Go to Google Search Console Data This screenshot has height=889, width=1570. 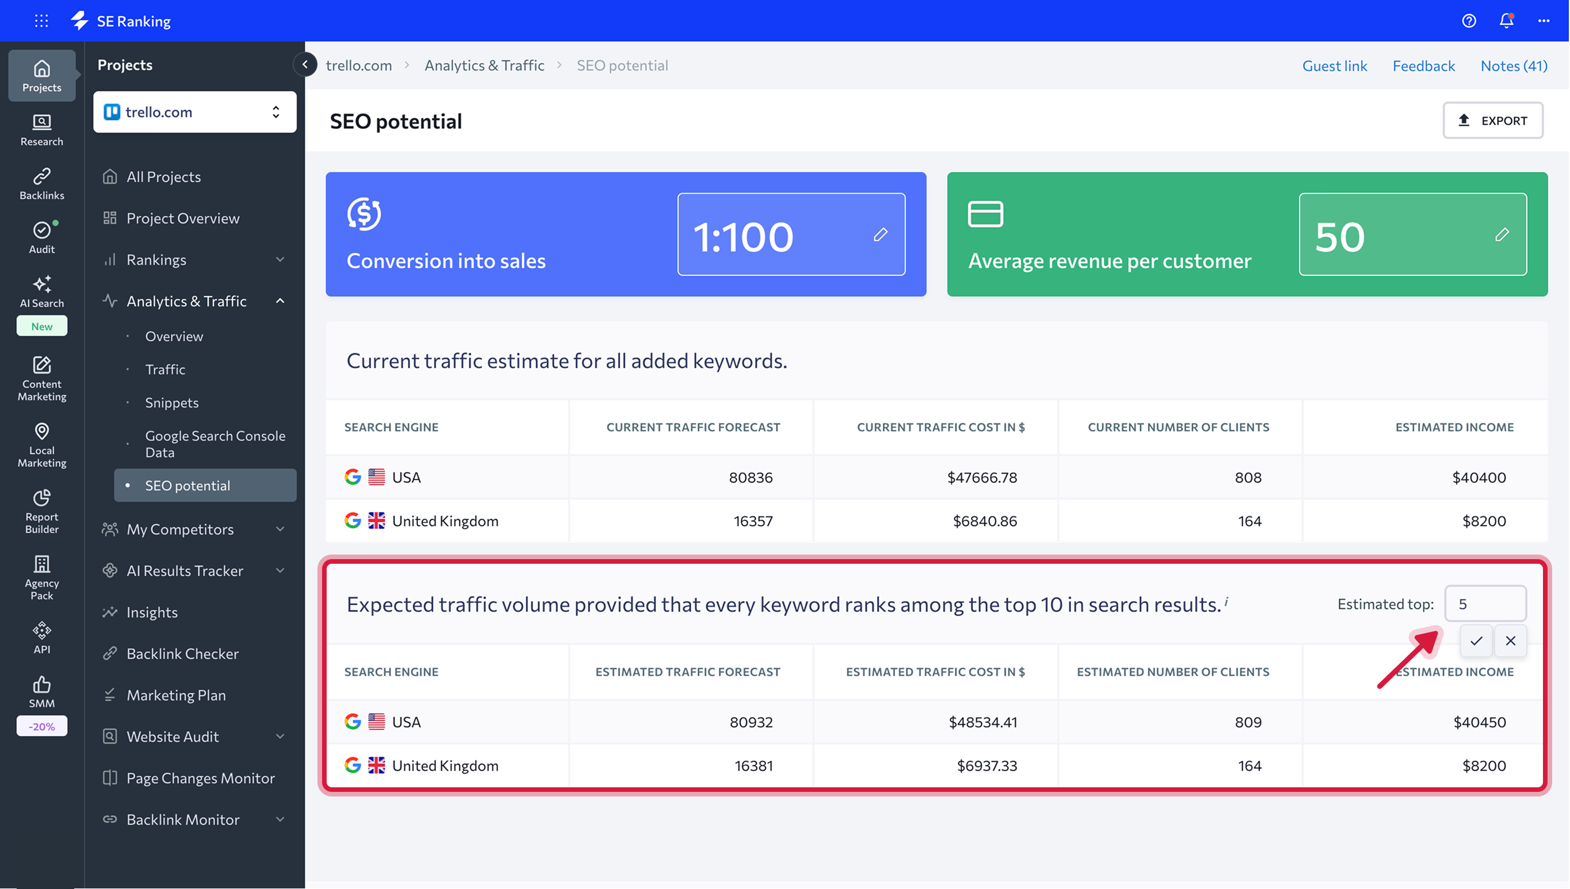pyautogui.click(x=215, y=444)
